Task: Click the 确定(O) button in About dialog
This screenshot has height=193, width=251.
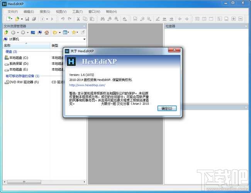Action: coord(167,108)
